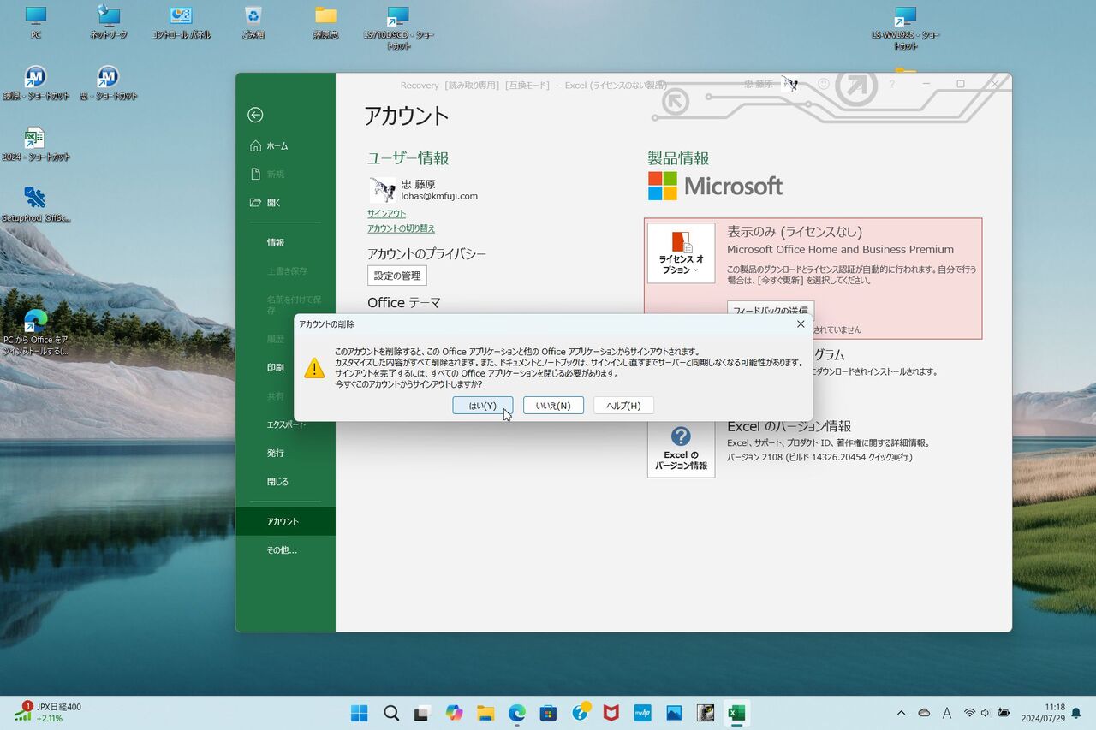Click the battery tray icon

(x=1004, y=713)
